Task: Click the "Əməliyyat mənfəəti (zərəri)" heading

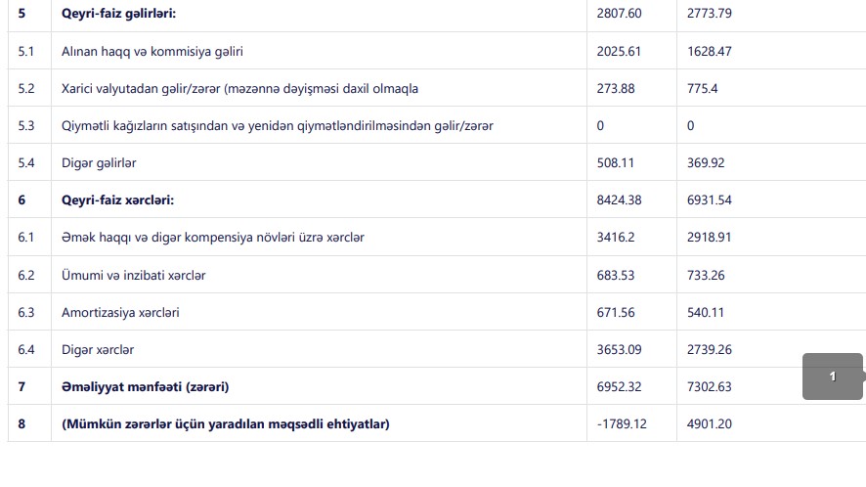Action: (145, 386)
